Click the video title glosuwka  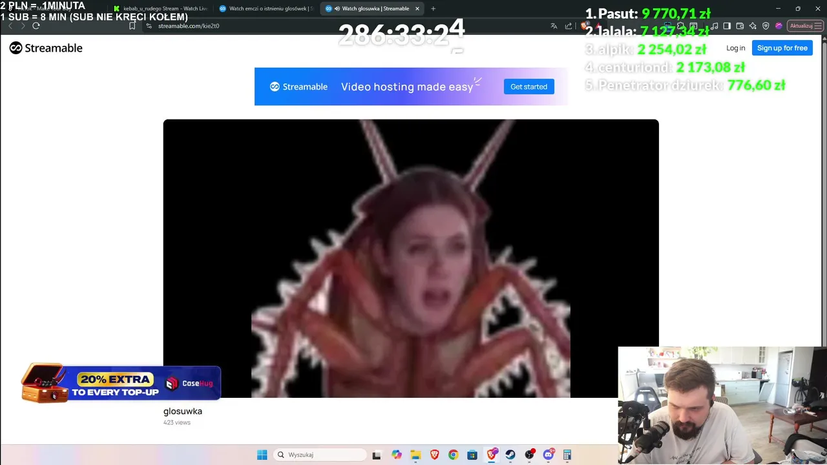coord(183,411)
